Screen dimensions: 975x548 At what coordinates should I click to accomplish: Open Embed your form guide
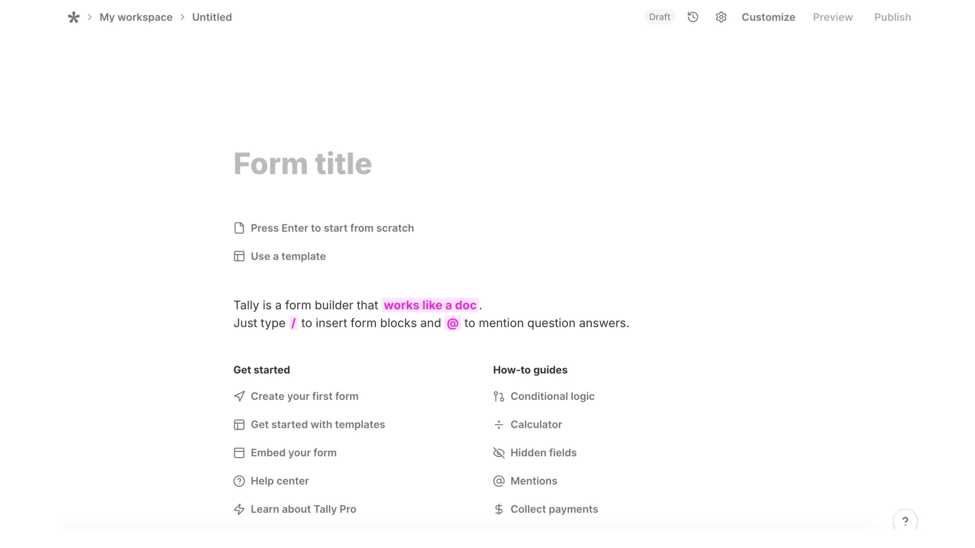point(293,453)
